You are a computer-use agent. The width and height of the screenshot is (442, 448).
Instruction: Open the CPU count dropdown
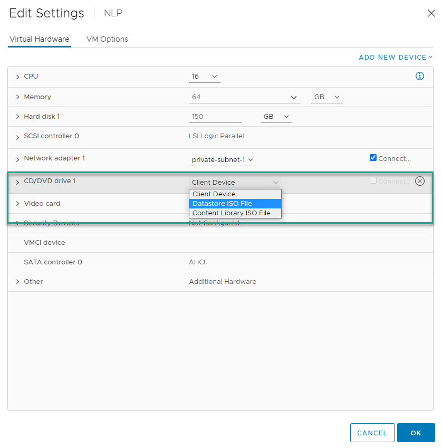point(205,77)
